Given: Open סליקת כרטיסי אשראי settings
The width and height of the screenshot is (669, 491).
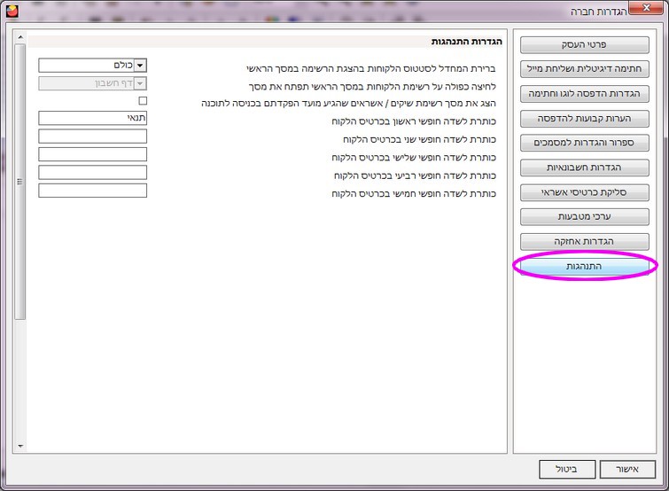Looking at the screenshot, I should [x=584, y=192].
